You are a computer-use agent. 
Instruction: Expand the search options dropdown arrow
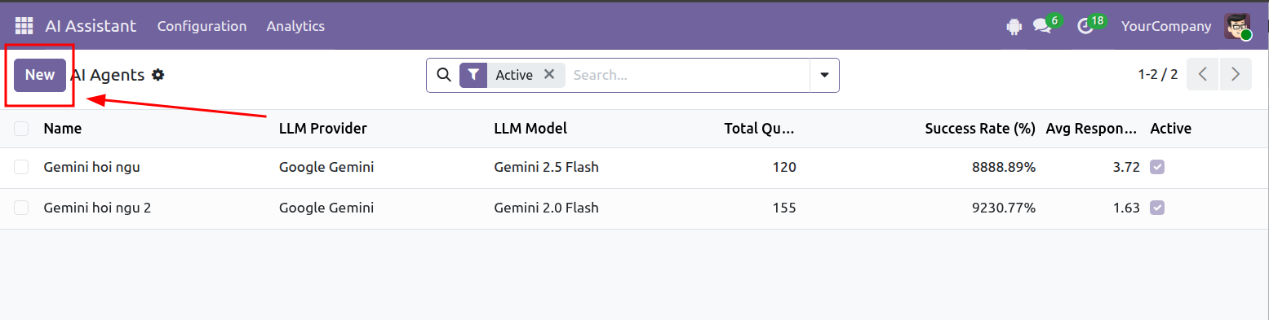824,75
